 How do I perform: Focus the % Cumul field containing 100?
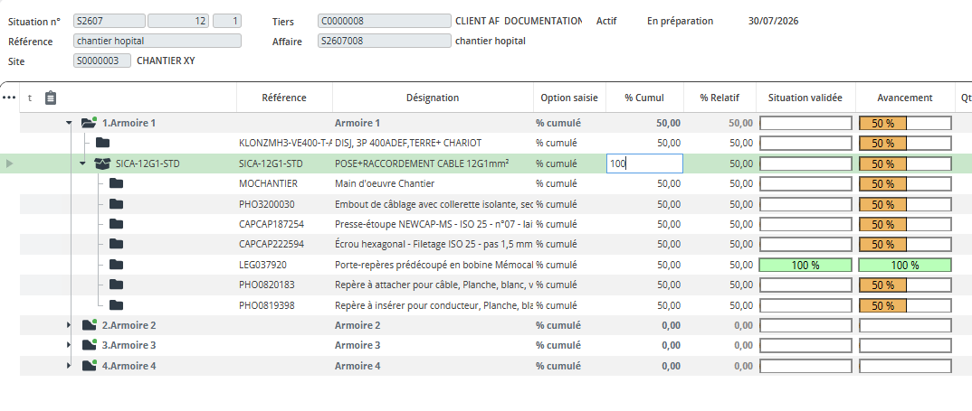point(644,164)
